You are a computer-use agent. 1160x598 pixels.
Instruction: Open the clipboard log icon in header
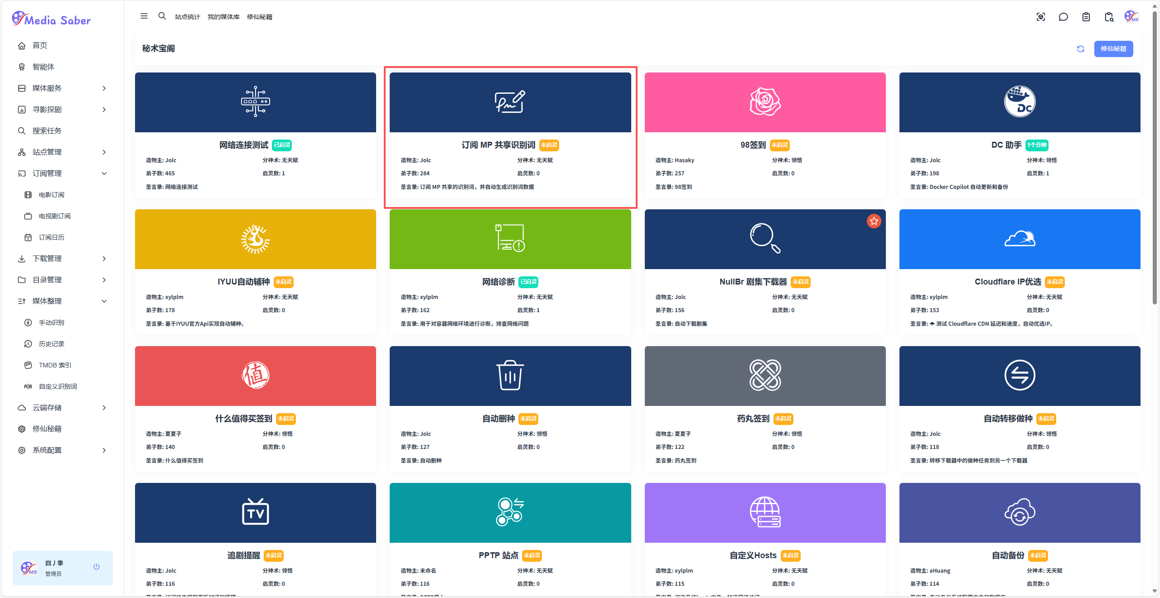click(x=1086, y=17)
